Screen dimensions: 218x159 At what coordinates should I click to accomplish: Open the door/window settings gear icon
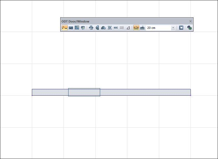pos(189,28)
